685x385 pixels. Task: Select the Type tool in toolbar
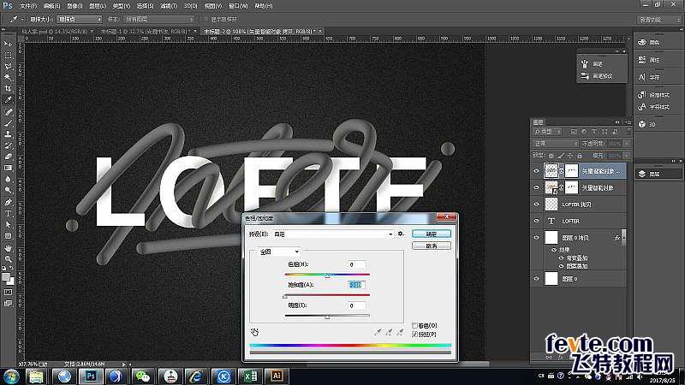(9, 212)
